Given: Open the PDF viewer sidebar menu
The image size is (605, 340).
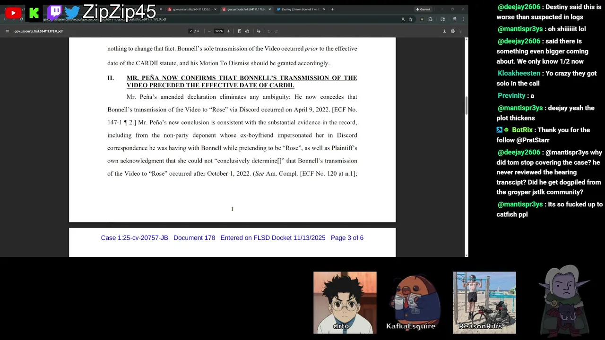Looking at the screenshot, I should (7, 31).
